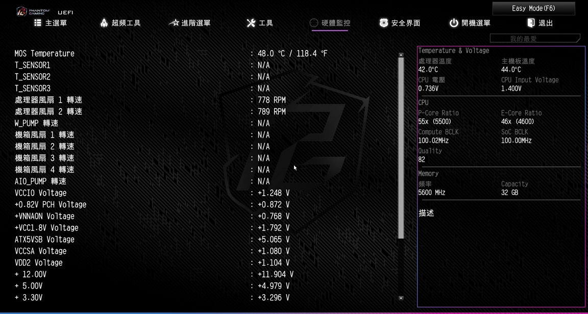Open the 進階選單 tab

click(189, 23)
